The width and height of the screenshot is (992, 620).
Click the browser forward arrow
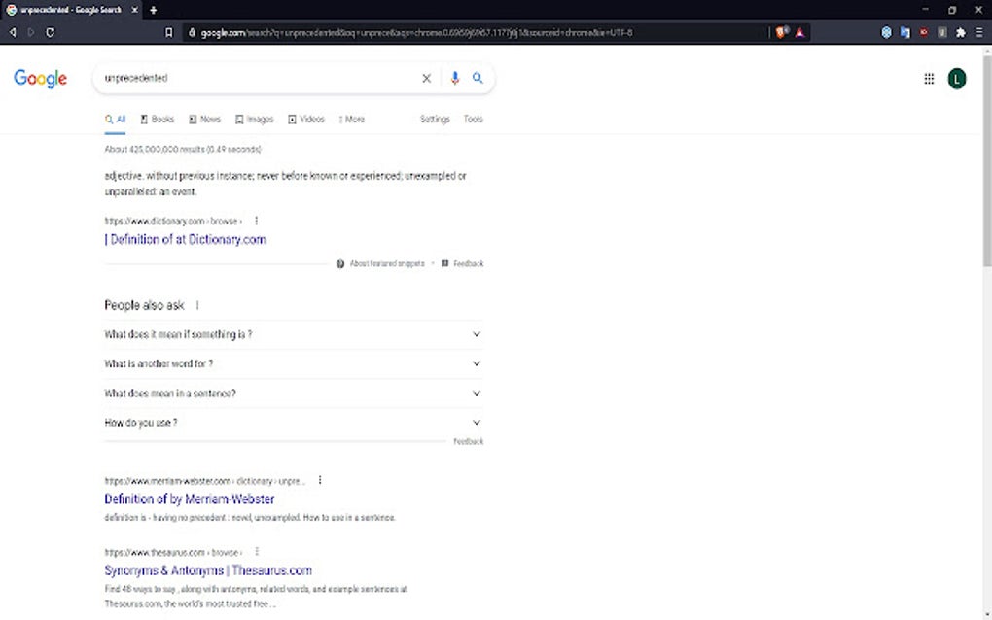(x=31, y=32)
